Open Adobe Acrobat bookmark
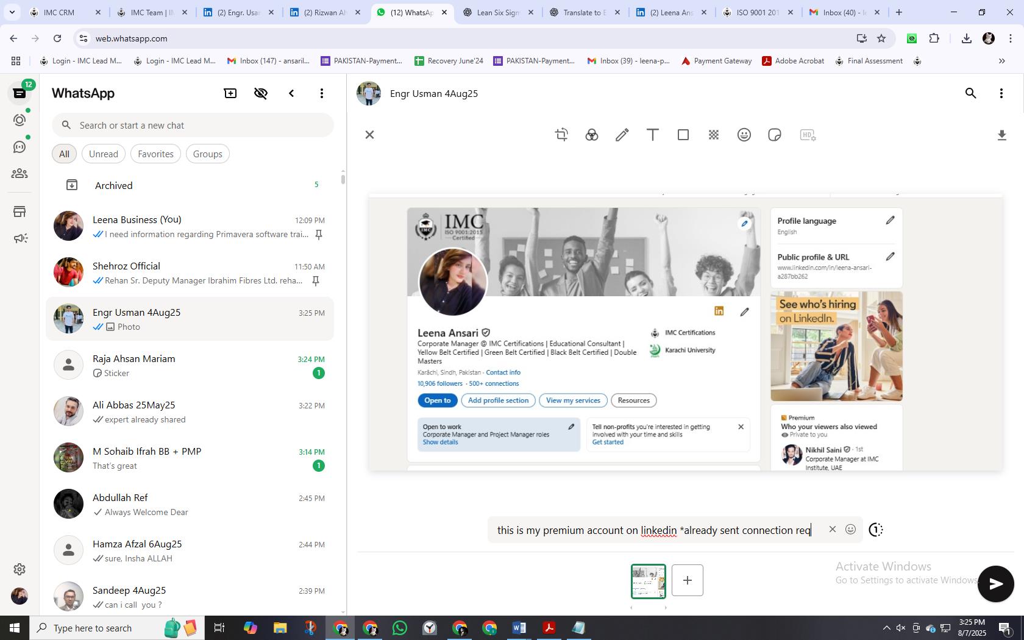The width and height of the screenshot is (1024, 640). pos(793,61)
